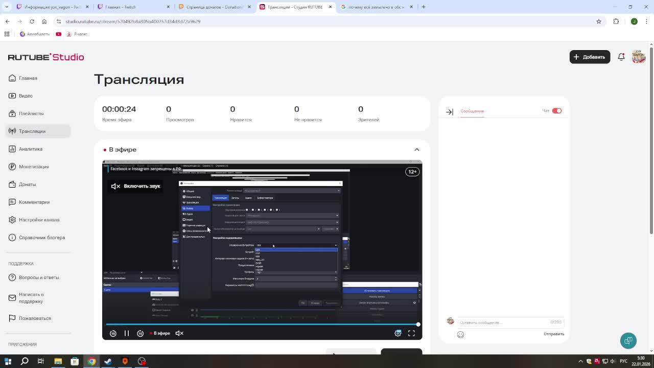Pause the live stream preview
654x368 pixels.
[127, 333]
